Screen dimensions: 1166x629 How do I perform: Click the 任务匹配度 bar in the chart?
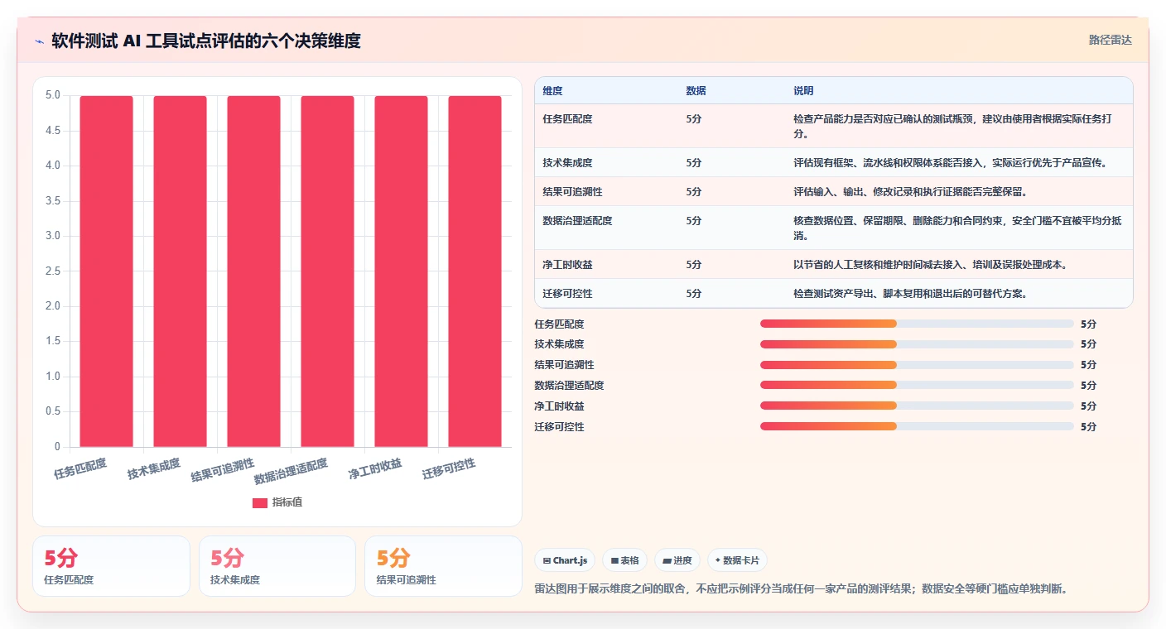[106, 271]
